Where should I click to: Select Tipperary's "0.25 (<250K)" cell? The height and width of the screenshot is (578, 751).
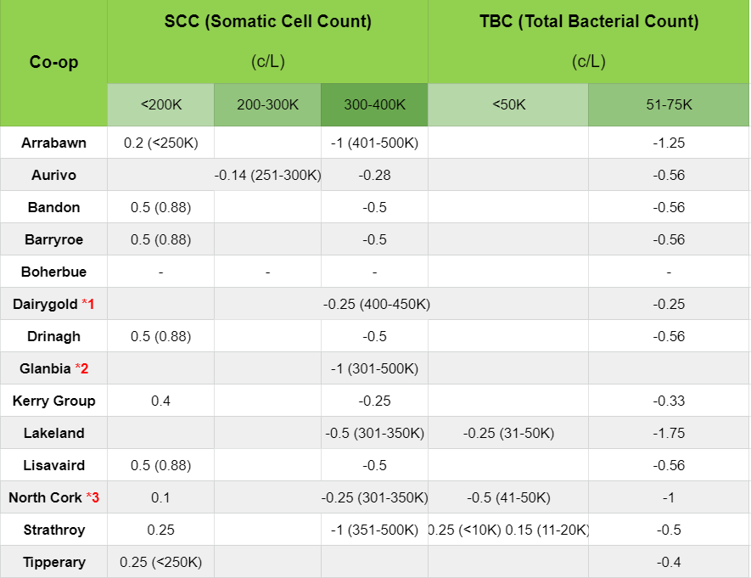160,562
